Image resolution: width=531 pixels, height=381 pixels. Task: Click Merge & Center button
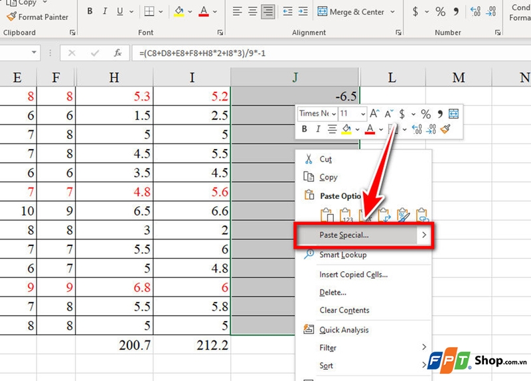tap(350, 12)
